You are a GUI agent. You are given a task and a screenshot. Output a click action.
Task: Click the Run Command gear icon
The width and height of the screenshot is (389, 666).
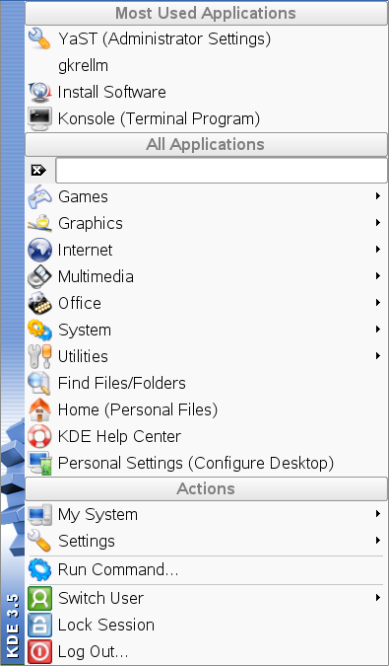(39, 569)
